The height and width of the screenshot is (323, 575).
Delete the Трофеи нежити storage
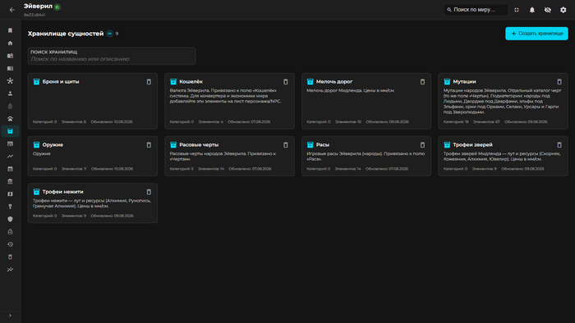tap(149, 192)
